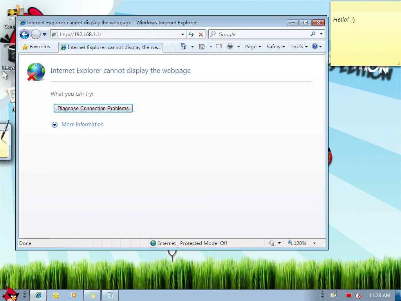Click the page heading 'Internet Explorer cannot display the webpage'
The image size is (401, 301).
coord(121,71)
